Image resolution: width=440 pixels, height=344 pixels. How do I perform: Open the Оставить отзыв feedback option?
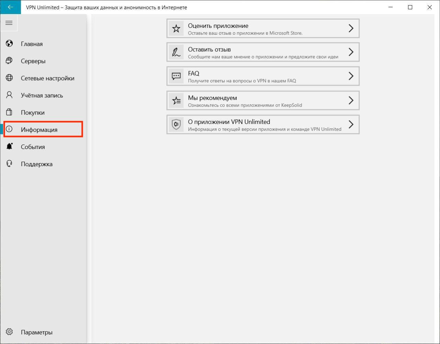[x=263, y=52]
